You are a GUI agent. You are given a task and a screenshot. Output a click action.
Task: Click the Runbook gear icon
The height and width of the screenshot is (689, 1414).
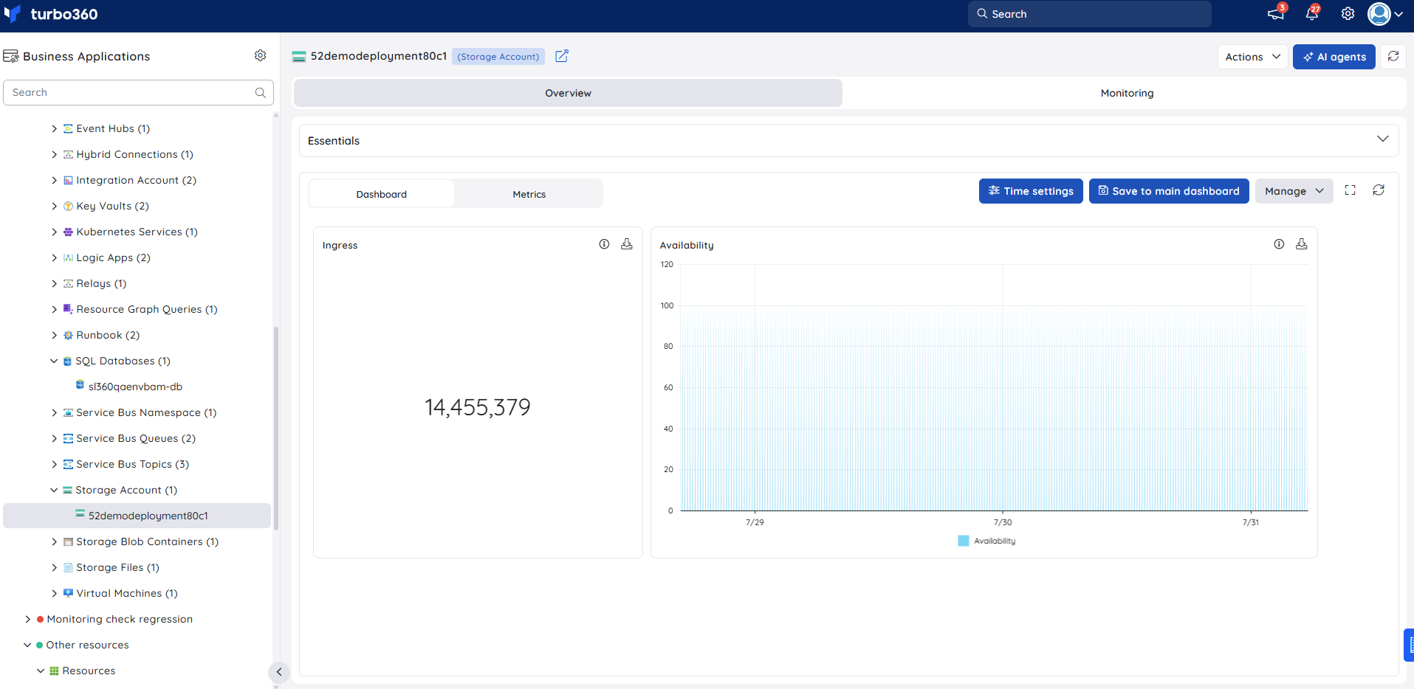(68, 335)
